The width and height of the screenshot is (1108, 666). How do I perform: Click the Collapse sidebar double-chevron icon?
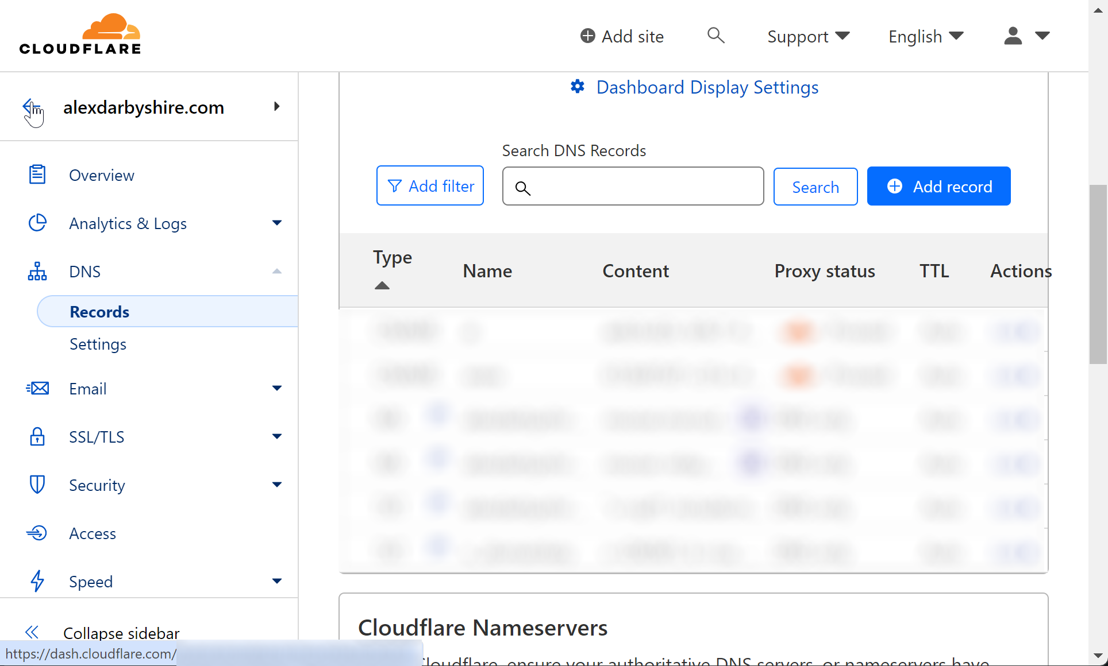pos(32,632)
